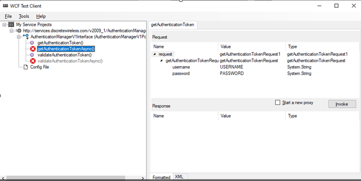Click the Invoke button

(x=342, y=104)
